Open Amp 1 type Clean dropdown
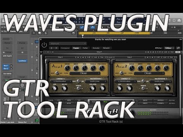Screen dimensions: 183x137 coord(85,73)
